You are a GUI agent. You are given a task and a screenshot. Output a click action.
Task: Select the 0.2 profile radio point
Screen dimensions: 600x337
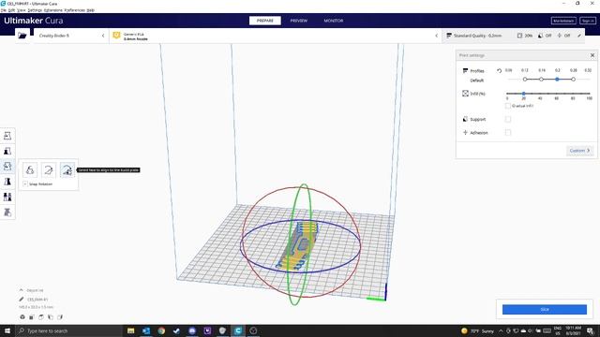click(557, 79)
